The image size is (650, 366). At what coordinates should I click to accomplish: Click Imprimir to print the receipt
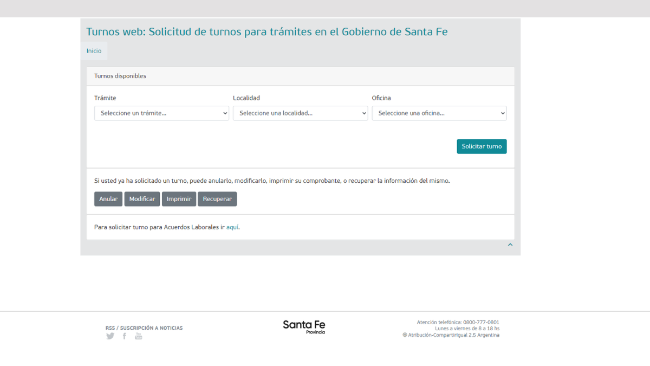click(x=179, y=199)
